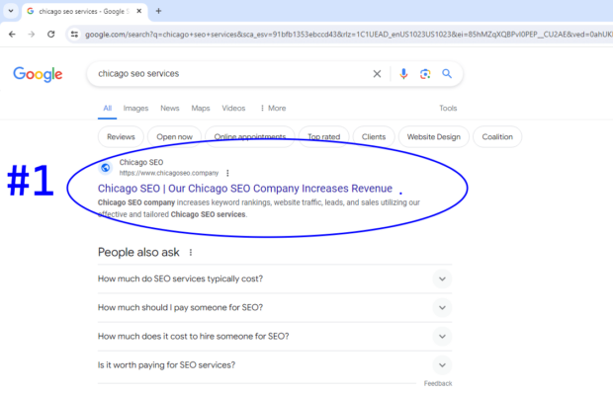Click the address bar URL
Image resolution: width=613 pixels, height=395 pixels.
tap(348, 35)
